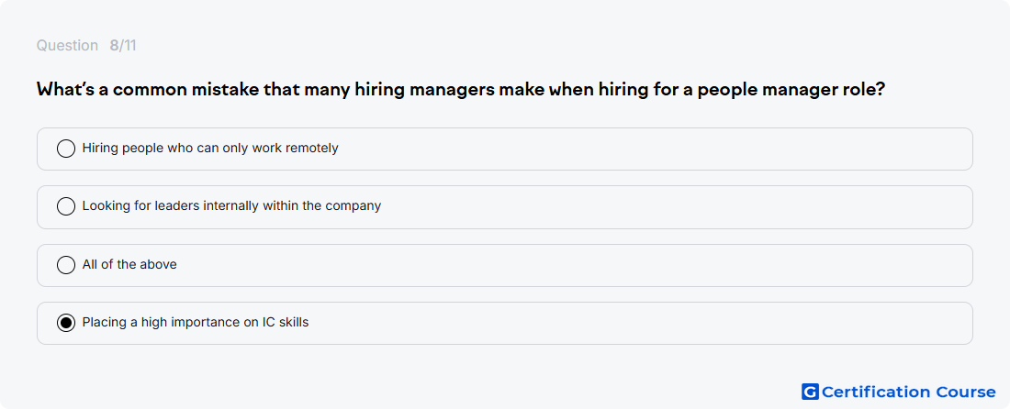1010x409 pixels.
Task: Click the 8/11 question counter
Action: (x=123, y=46)
